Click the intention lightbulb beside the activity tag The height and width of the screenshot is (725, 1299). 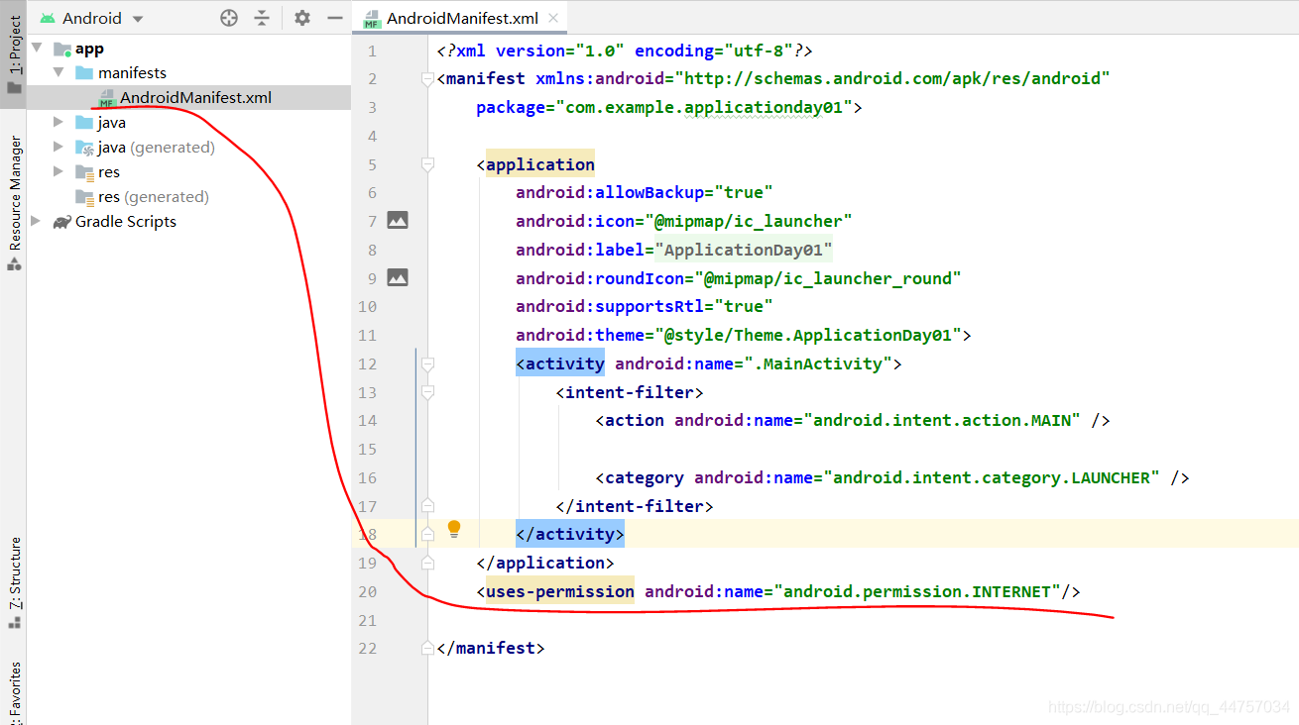[454, 531]
